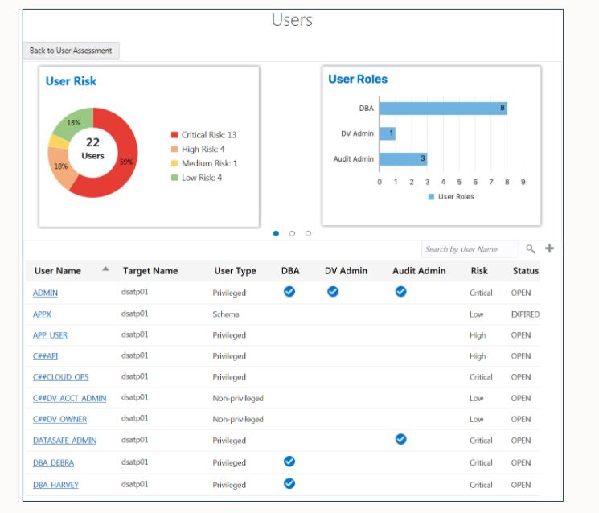Screen dimensions: 599x513
Task: Open the C##DV_OWNER user link
Action: pyautogui.click(x=60, y=420)
